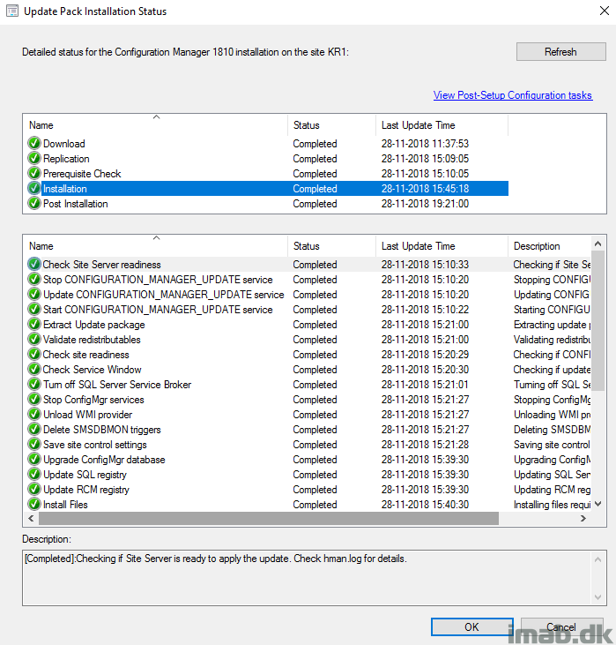The height and width of the screenshot is (645, 616).
Task: Click the check icon for Upgrade ConfigMgr database
Action: tap(34, 460)
